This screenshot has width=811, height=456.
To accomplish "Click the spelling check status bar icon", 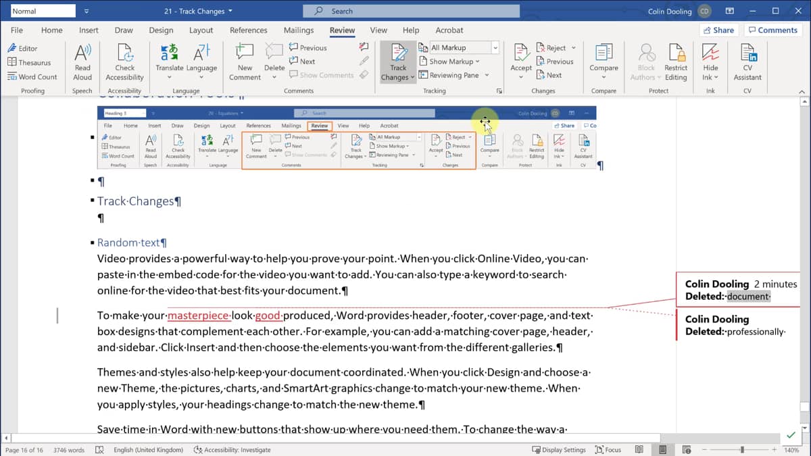I will point(99,450).
